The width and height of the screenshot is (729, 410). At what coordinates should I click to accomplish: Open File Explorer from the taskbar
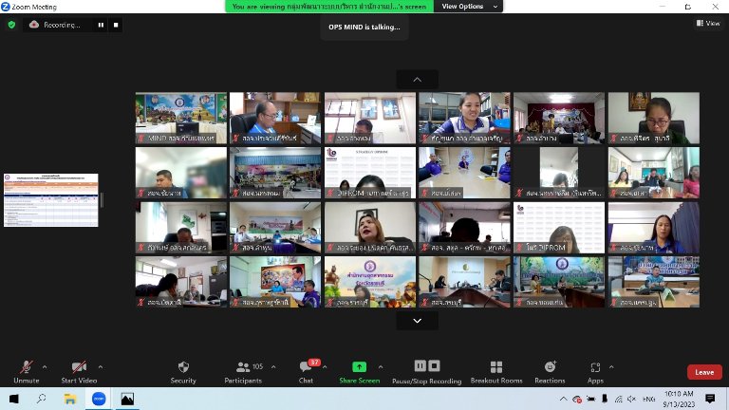click(69, 399)
